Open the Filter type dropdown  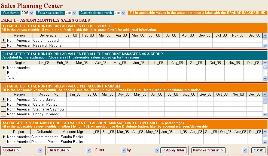(x=124, y=150)
